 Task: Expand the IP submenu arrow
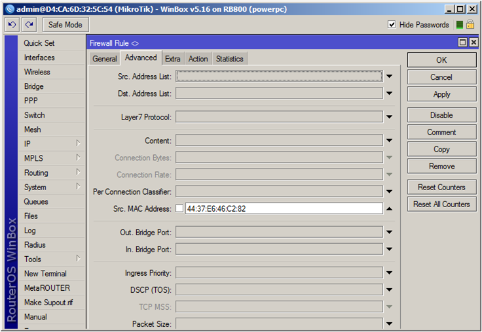pyautogui.click(x=78, y=143)
